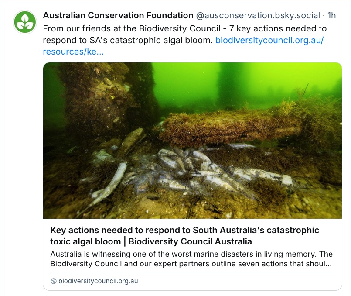
Task: Click the 1h post timestamp
Action: point(331,16)
